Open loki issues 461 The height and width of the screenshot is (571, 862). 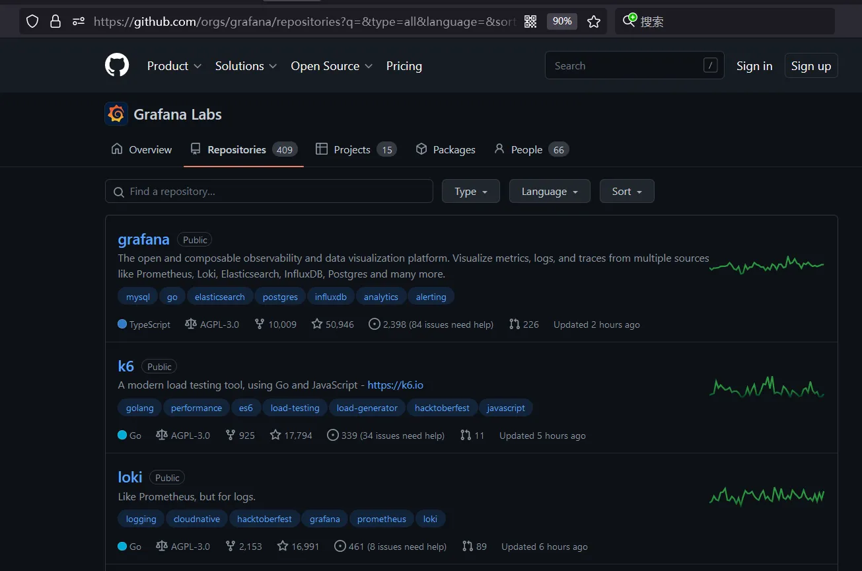point(391,547)
